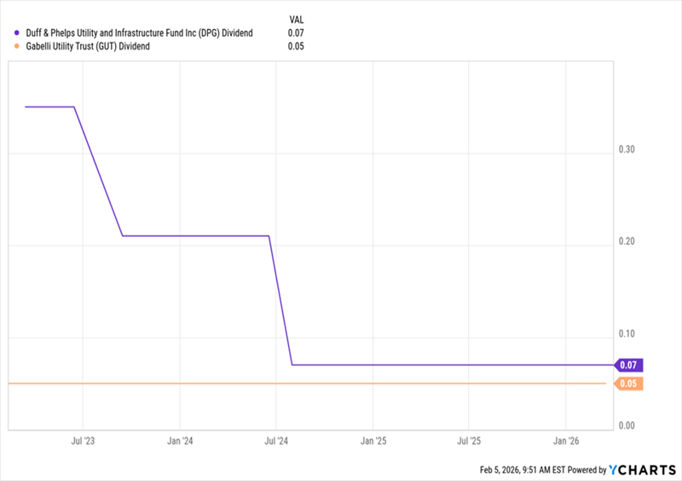Click the Jul '25 x-axis label

coord(470,441)
